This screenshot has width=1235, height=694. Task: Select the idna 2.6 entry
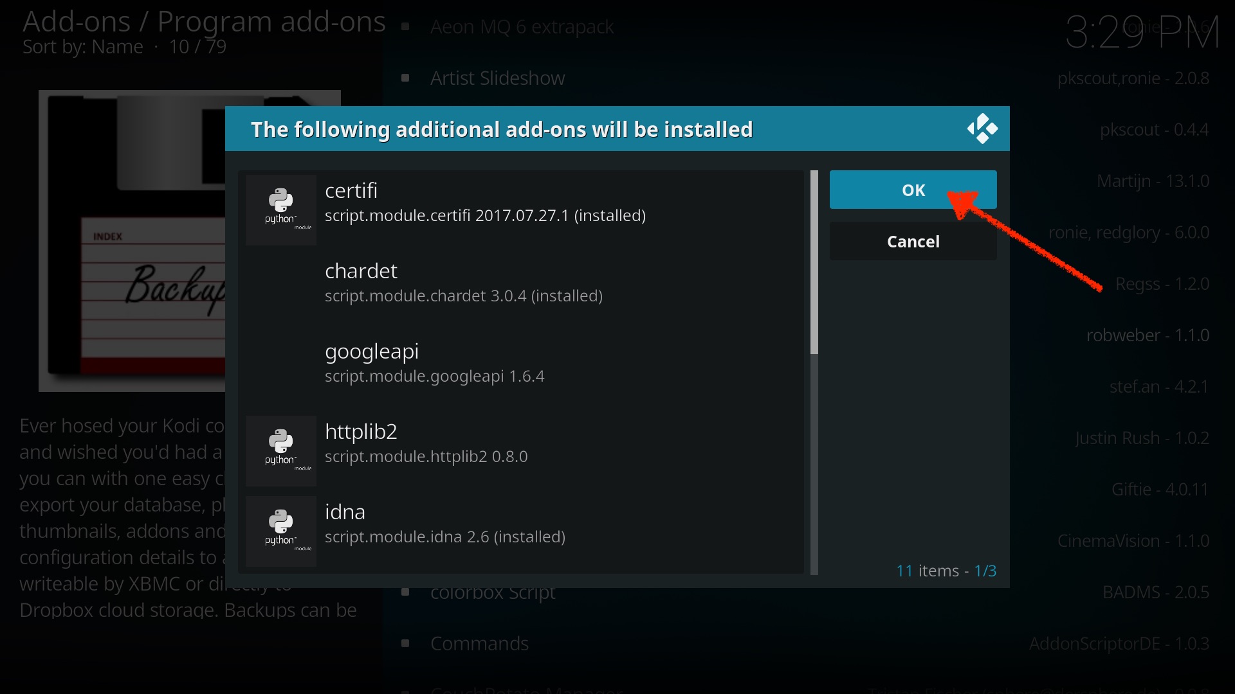(x=444, y=524)
